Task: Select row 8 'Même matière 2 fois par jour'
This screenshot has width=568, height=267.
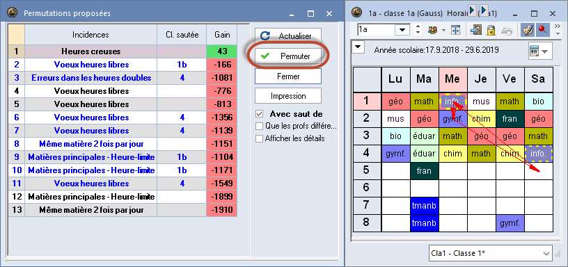Action: point(123,144)
